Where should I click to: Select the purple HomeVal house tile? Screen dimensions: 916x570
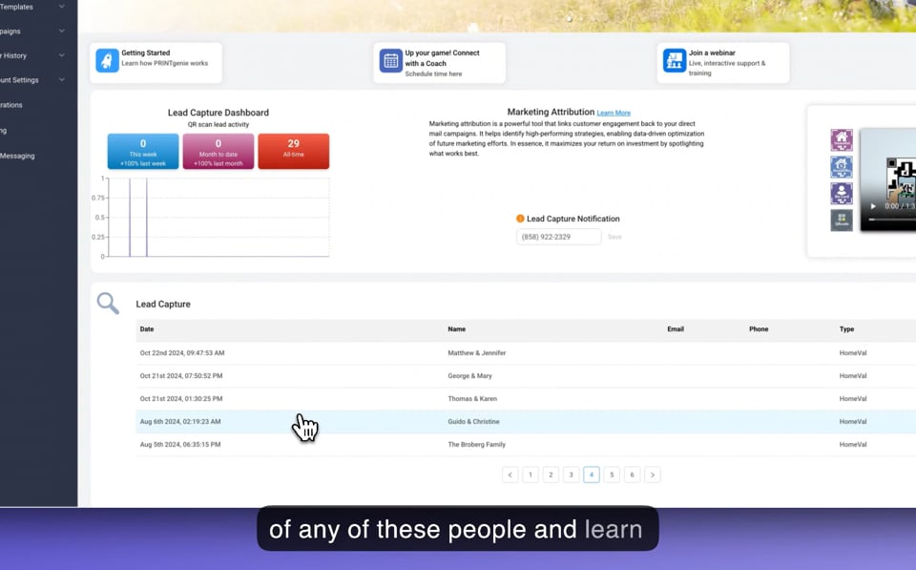tap(842, 140)
